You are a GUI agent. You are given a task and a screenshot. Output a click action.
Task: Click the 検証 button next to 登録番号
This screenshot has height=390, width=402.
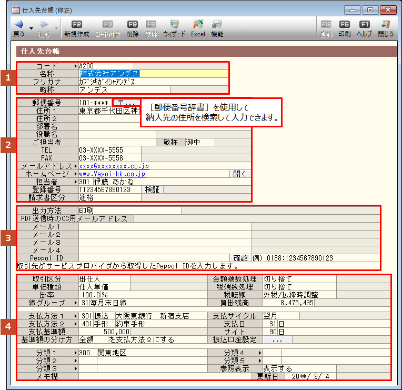coord(152,189)
